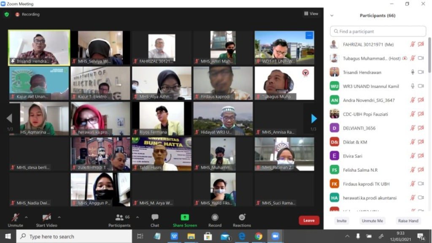This screenshot has height=243, width=432.
Task: Click the Raise Hand button
Action: click(408, 221)
